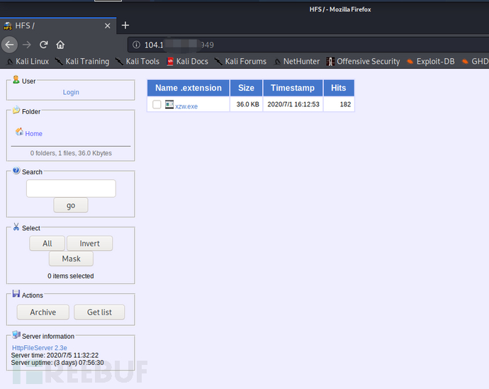The height and width of the screenshot is (389, 489).
Task: Click the go search button
Action: click(71, 205)
